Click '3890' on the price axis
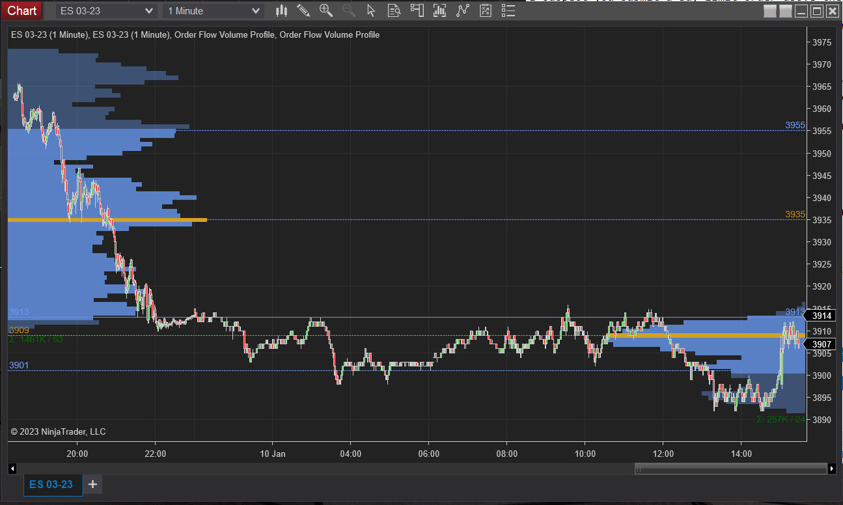Image resolution: width=843 pixels, height=505 pixels. pos(822,420)
